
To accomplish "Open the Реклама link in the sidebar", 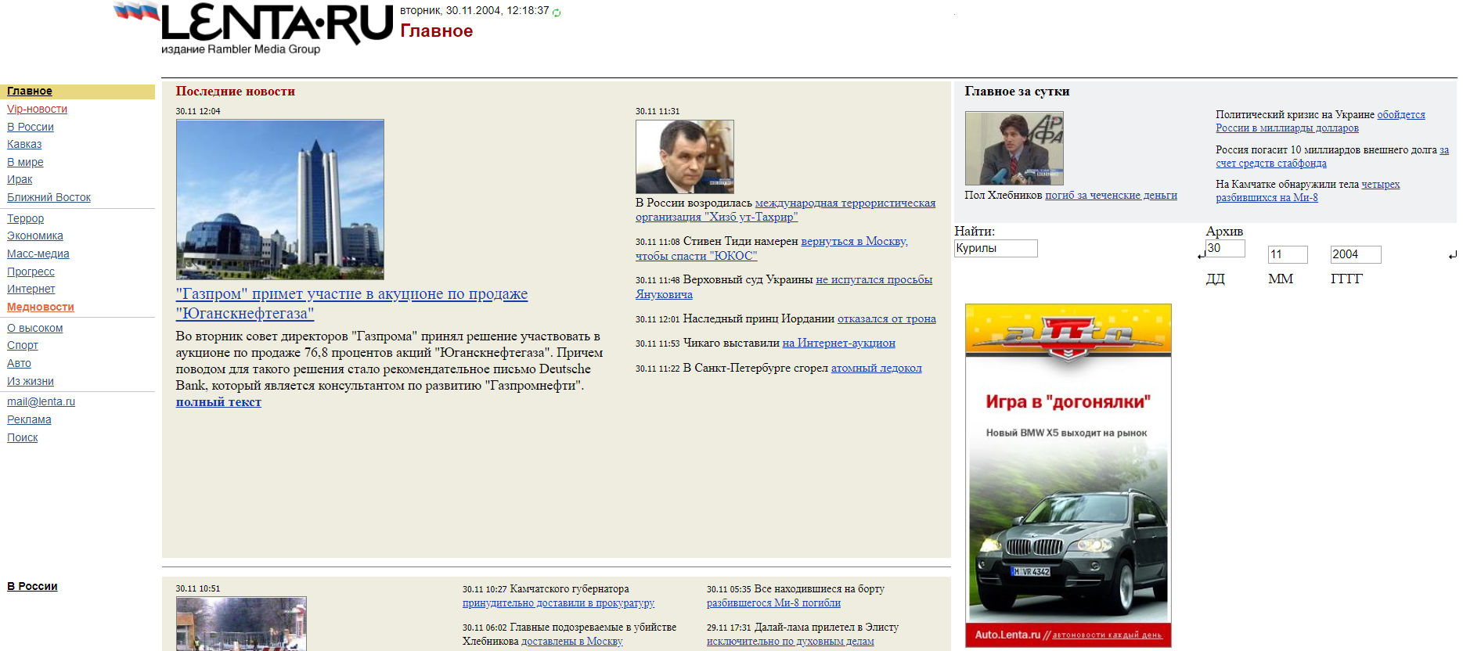I will 29,419.
